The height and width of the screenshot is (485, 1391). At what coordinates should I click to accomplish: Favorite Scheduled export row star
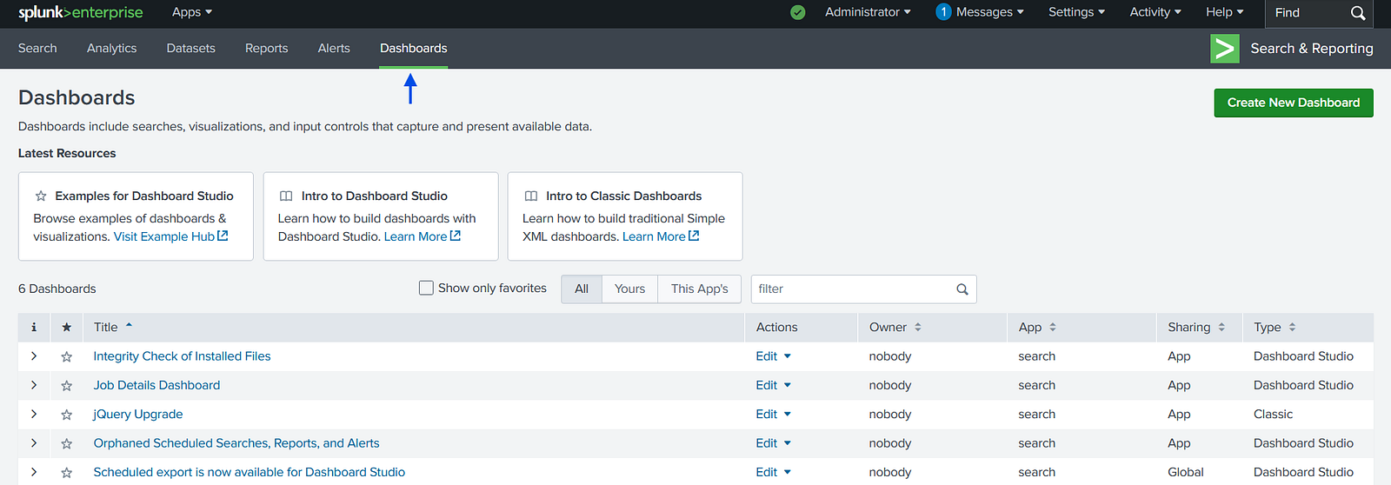coord(67,472)
